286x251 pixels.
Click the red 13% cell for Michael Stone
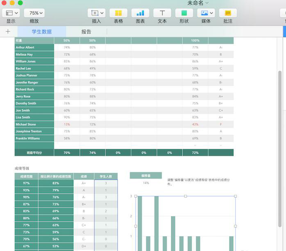click(x=67, y=124)
